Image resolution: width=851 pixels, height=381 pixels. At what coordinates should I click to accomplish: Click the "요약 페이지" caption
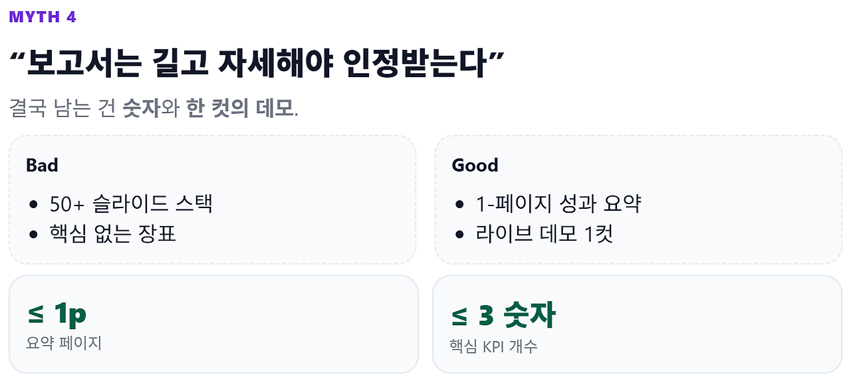point(64,343)
